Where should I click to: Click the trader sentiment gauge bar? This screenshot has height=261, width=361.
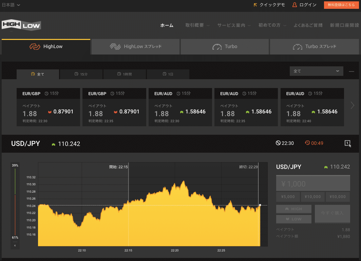click(x=15, y=202)
